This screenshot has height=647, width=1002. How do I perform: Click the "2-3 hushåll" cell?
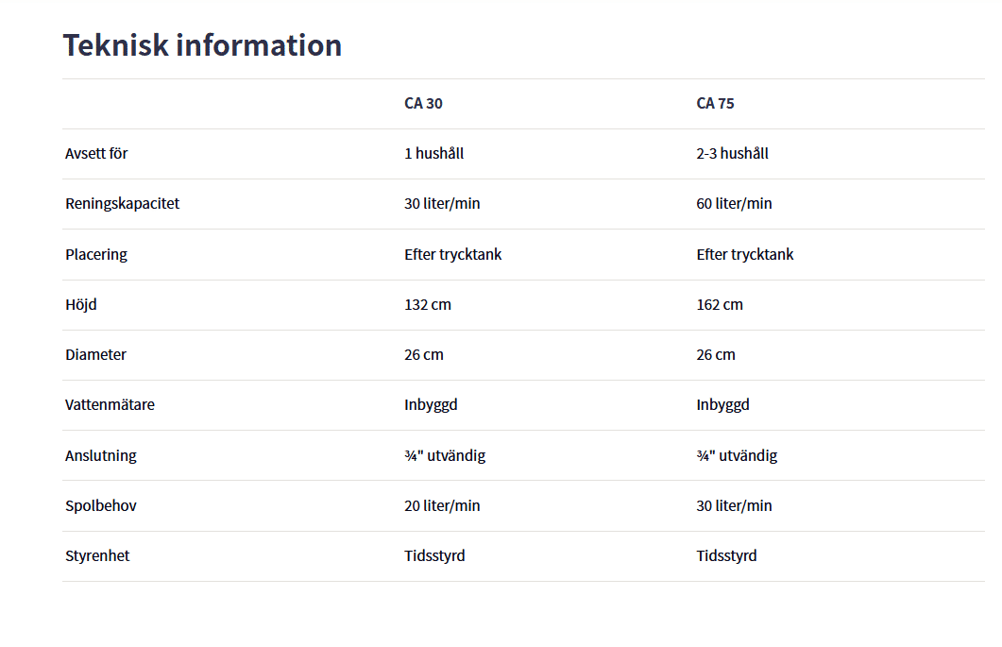(x=732, y=154)
